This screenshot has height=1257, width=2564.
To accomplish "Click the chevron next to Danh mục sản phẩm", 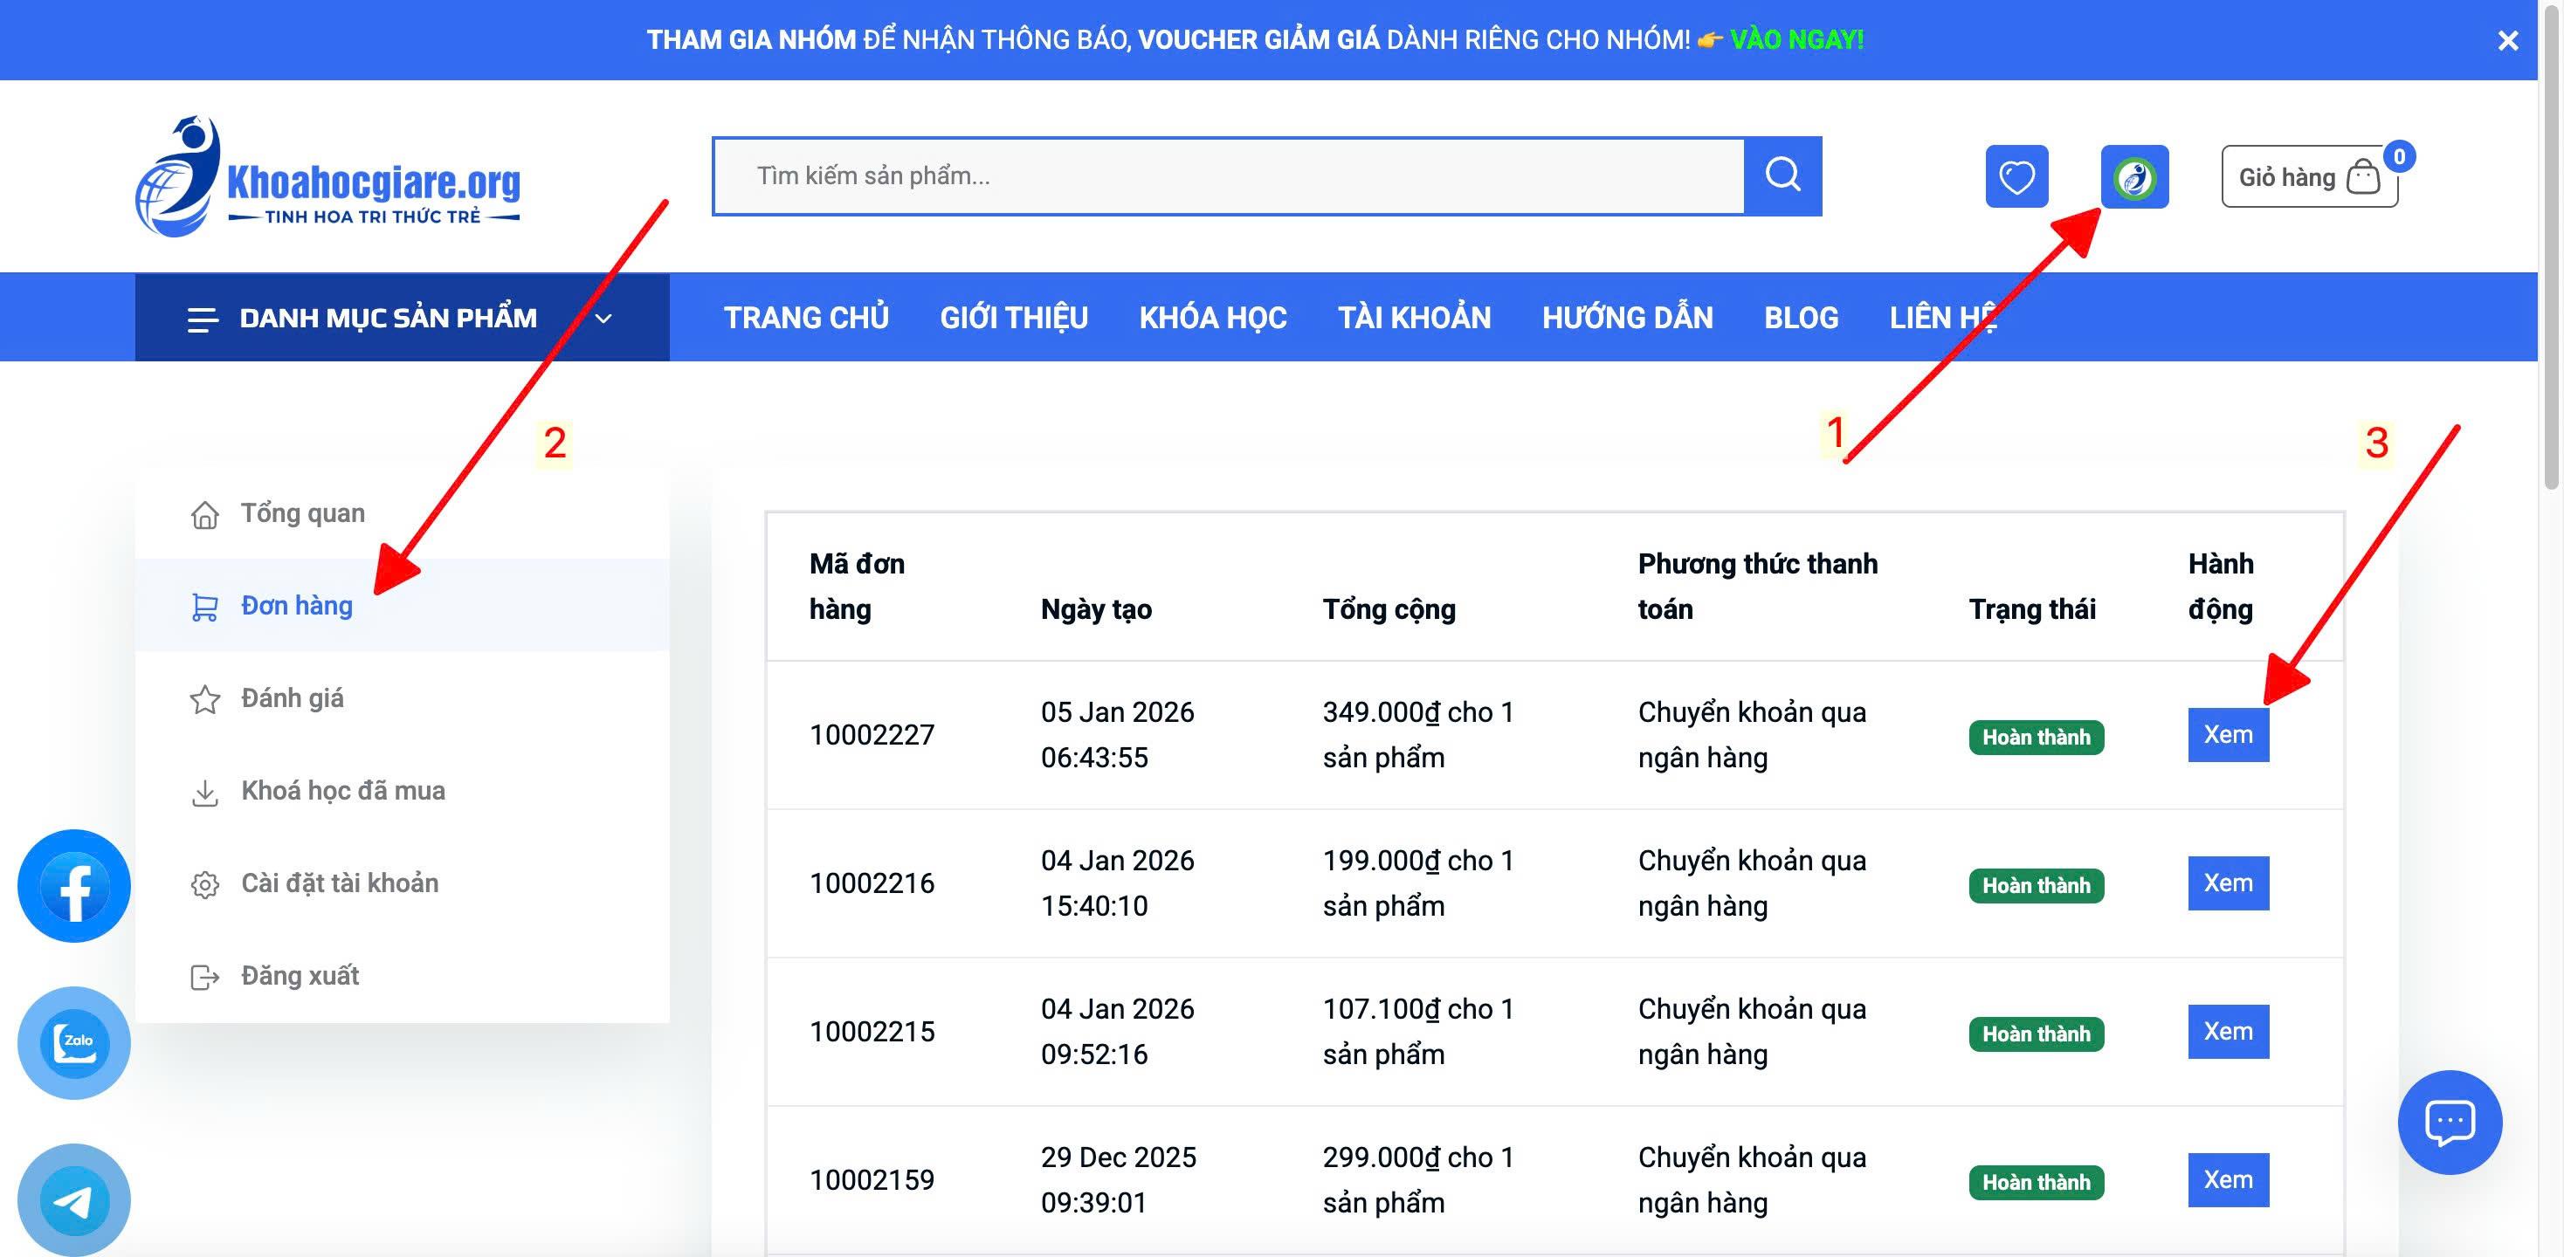I will (603, 319).
